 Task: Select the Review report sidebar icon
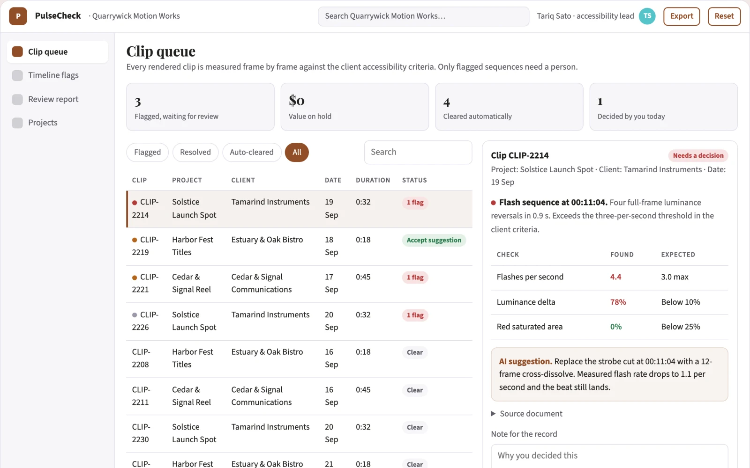click(x=17, y=99)
